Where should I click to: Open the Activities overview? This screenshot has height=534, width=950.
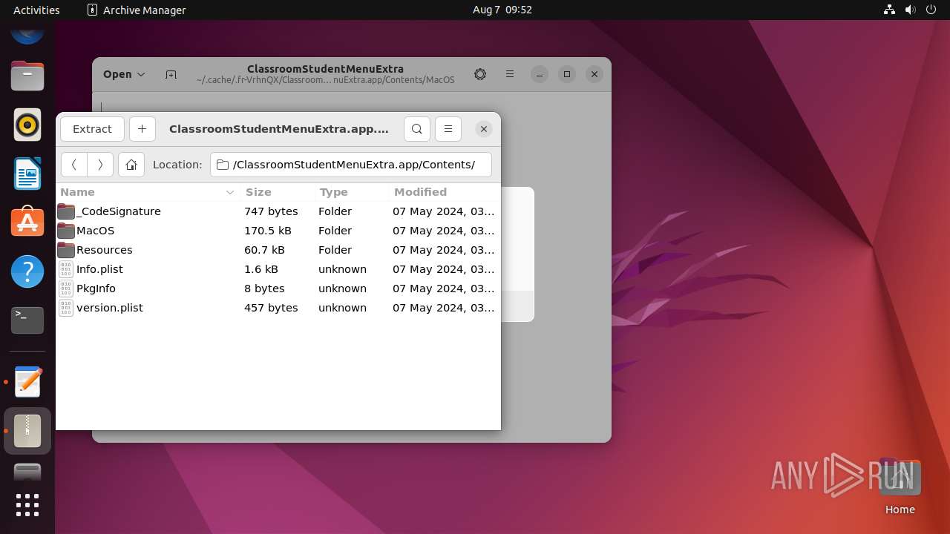36,10
